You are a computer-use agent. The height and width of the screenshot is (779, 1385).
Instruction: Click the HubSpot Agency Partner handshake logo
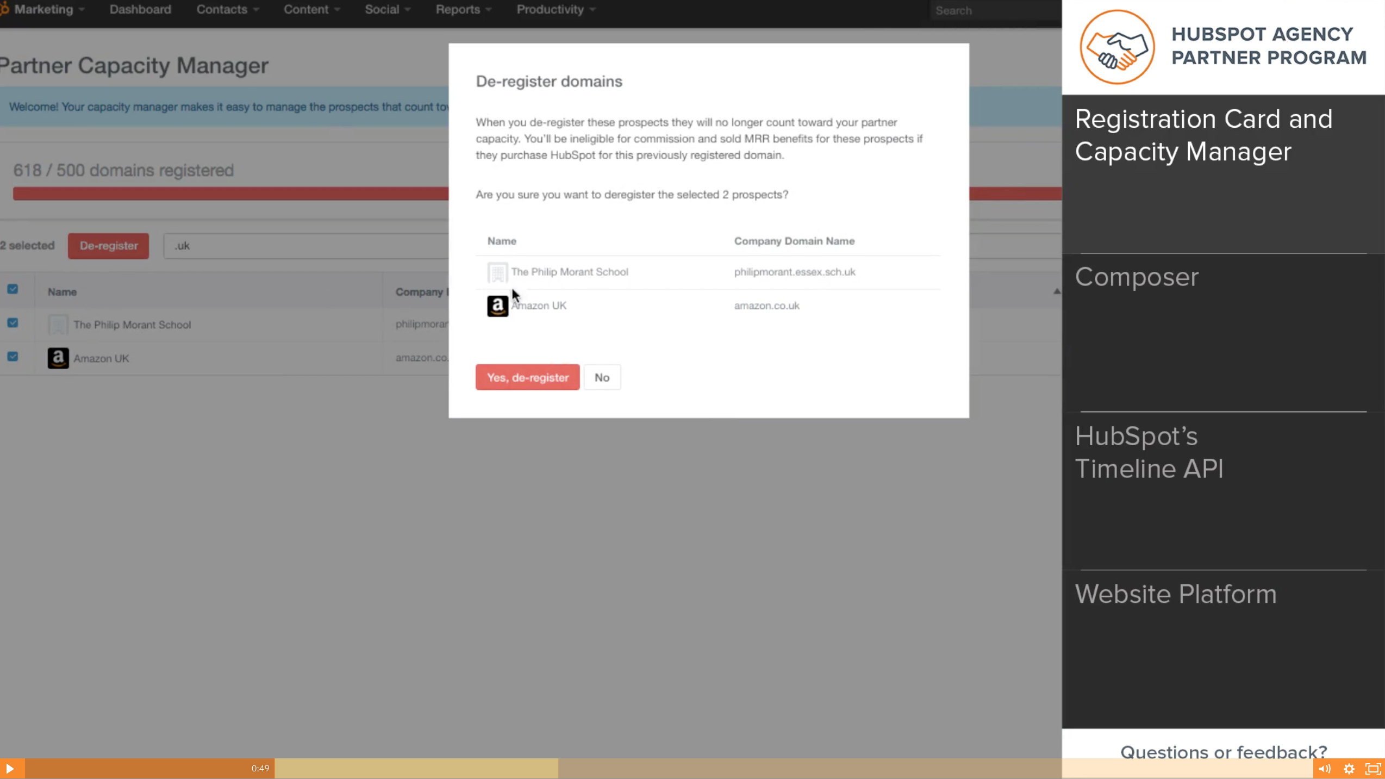[1117, 47]
